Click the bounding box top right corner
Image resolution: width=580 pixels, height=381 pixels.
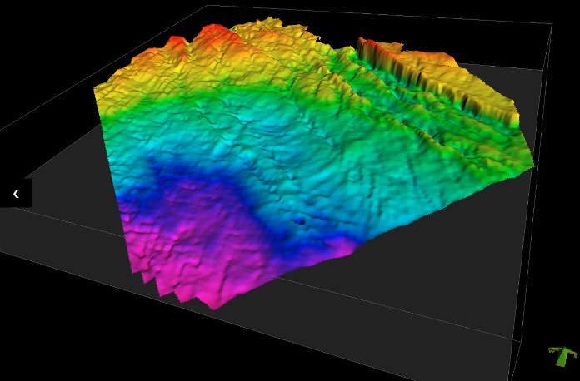(x=551, y=24)
